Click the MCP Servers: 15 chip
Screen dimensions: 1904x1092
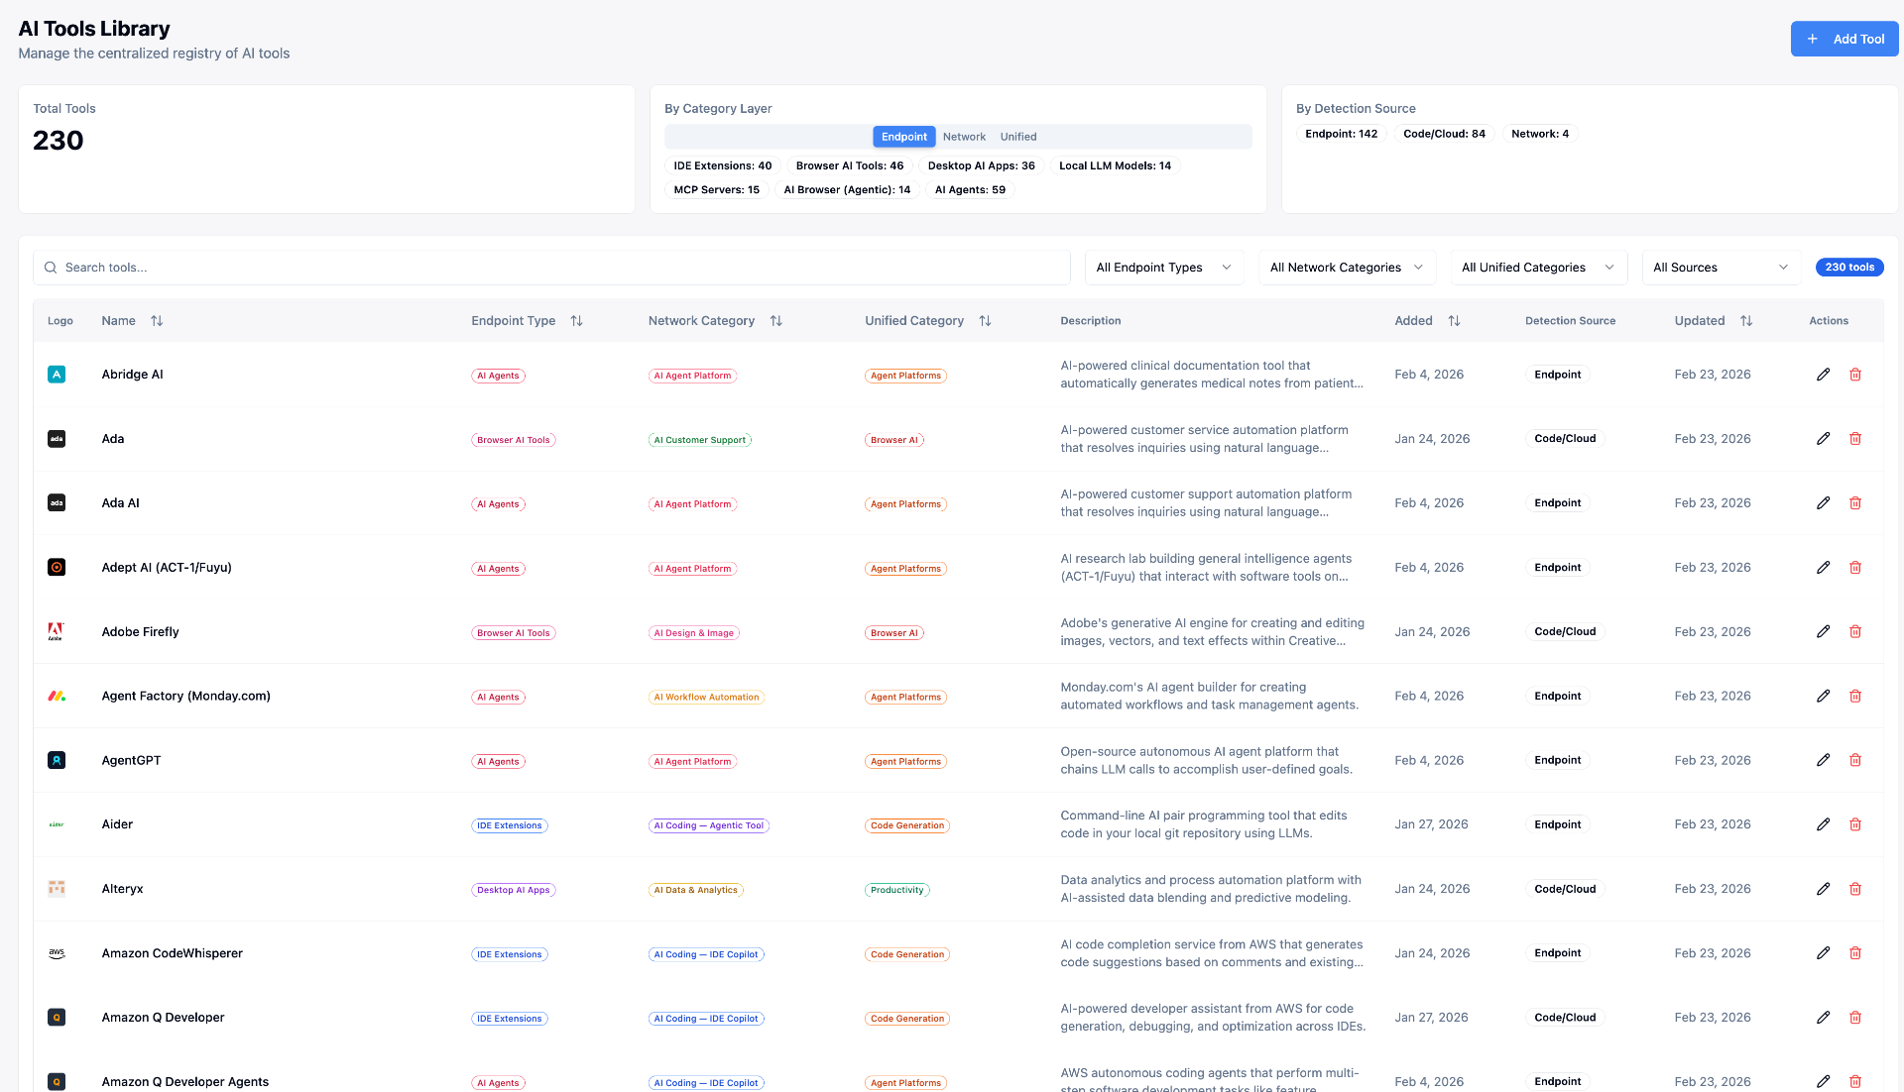(716, 190)
